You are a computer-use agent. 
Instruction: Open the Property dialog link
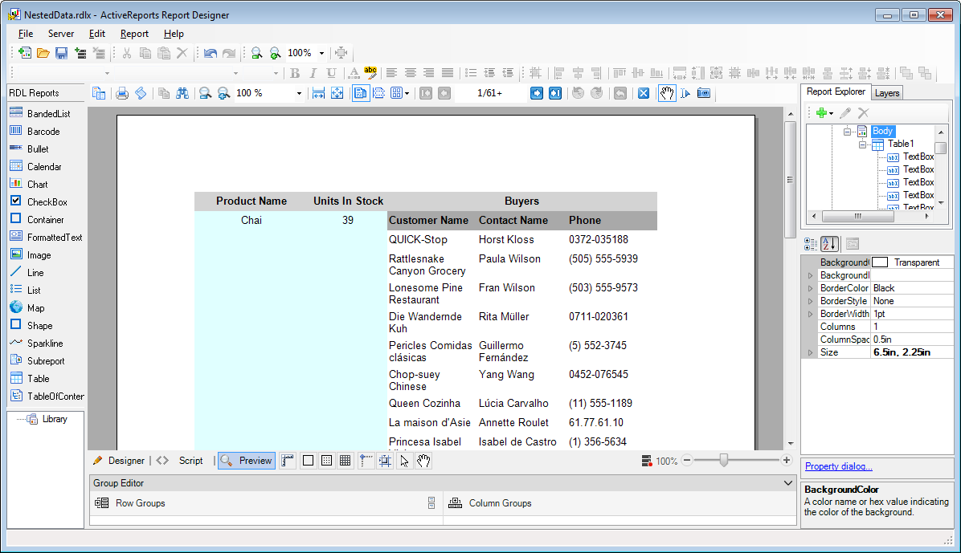click(x=838, y=466)
